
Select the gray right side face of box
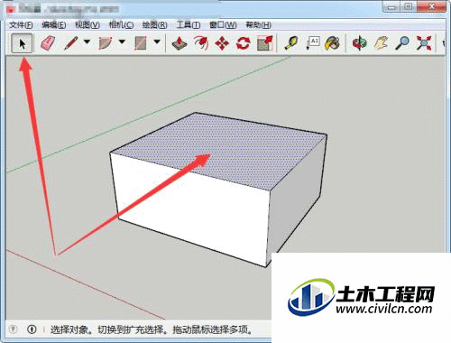(x=296, y=192)
